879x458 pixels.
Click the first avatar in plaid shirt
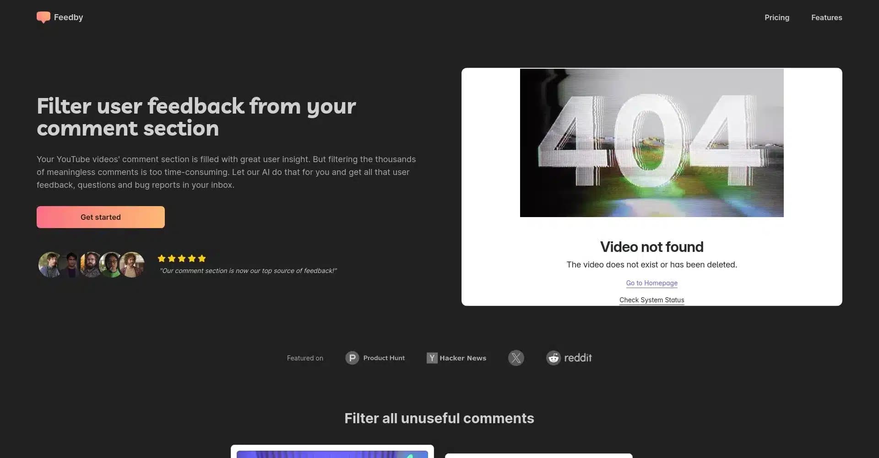pos(49,265)
